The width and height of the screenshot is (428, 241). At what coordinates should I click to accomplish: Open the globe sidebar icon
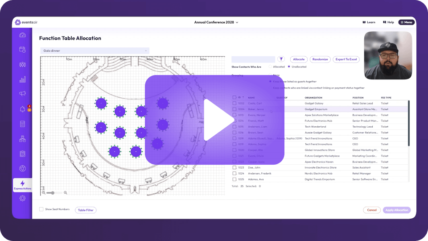coord(22,168)
